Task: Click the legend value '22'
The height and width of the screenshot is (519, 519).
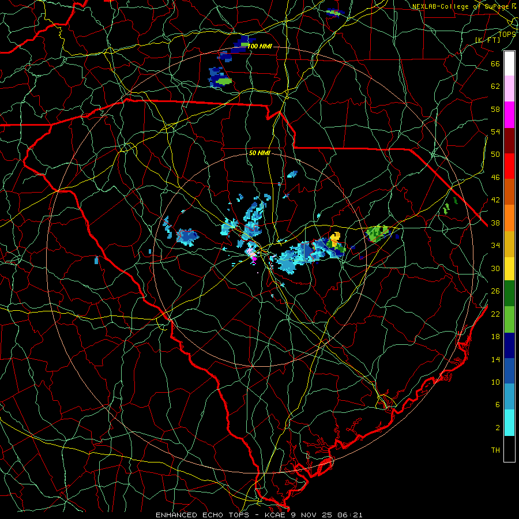Action: click(495, 314)
